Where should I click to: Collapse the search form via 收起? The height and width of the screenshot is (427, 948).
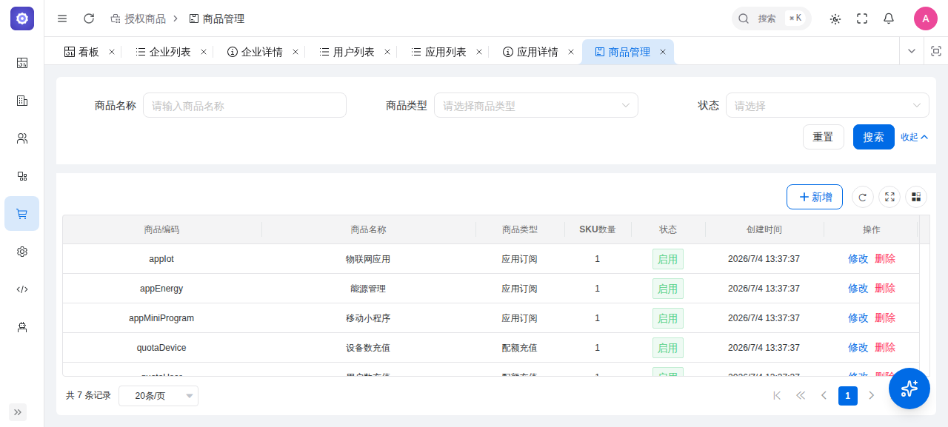(x=915, y=137)
